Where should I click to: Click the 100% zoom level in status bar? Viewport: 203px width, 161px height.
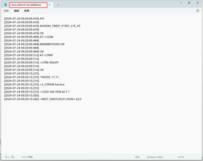(x=137, y=157)
